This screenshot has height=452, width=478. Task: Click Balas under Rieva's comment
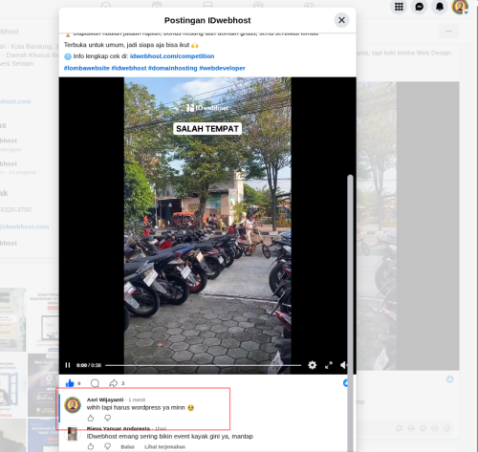[x=127, y=447]
